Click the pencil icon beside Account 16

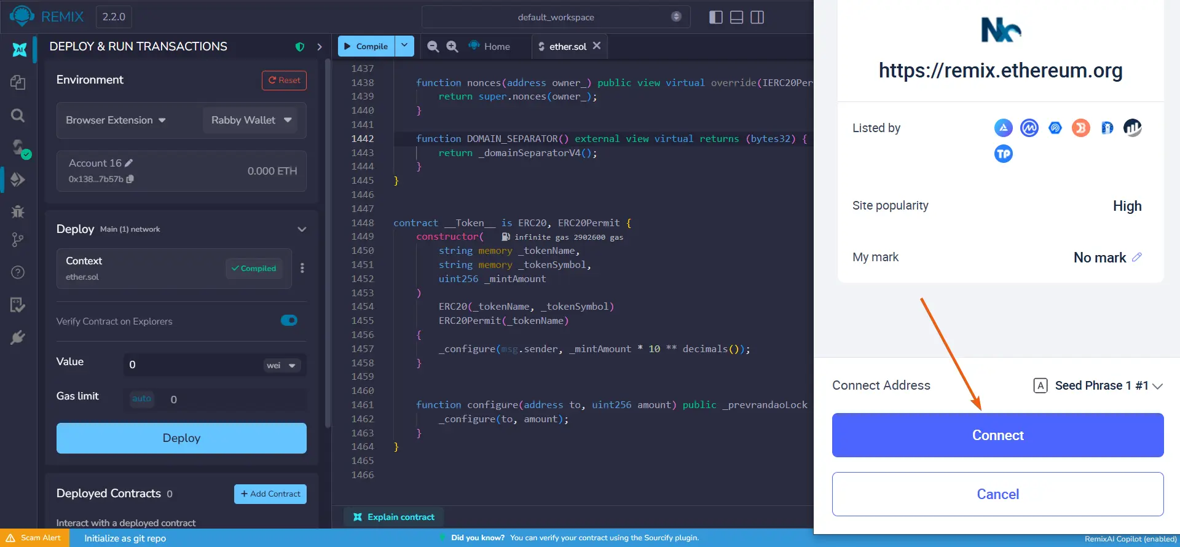tap(128, 163)
